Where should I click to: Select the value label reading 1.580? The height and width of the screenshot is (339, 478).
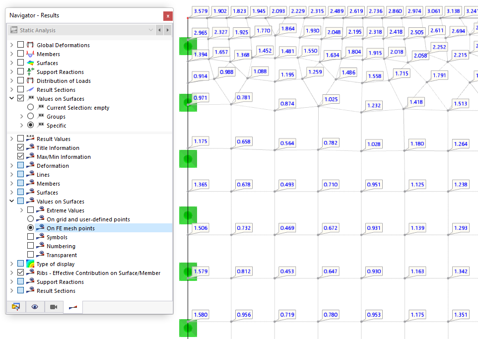click(200, 314)
